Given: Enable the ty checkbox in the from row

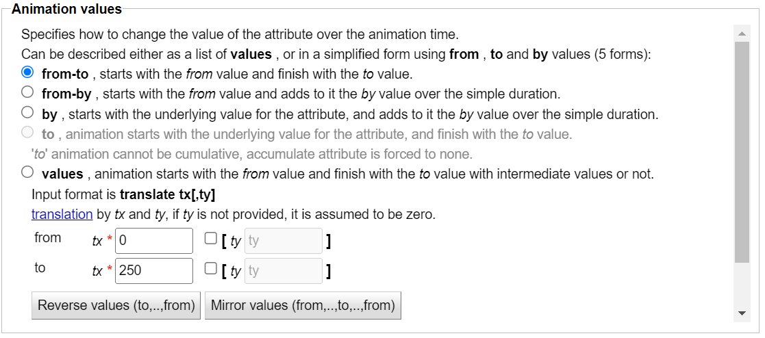Looking at the screenshot, I should 210,240.
